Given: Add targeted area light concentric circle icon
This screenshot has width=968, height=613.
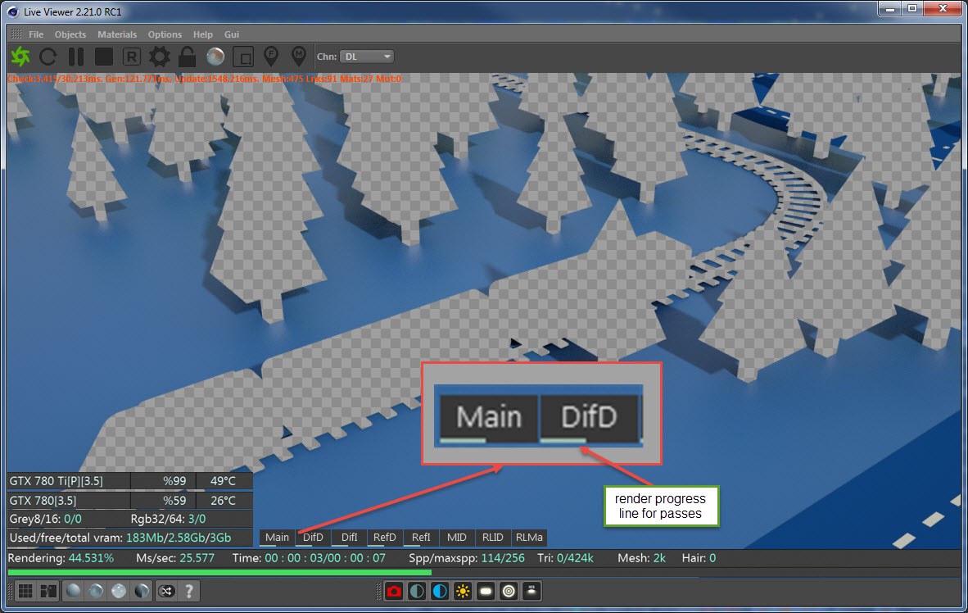Looking at the screenshot, I should [x=509, y=592].
